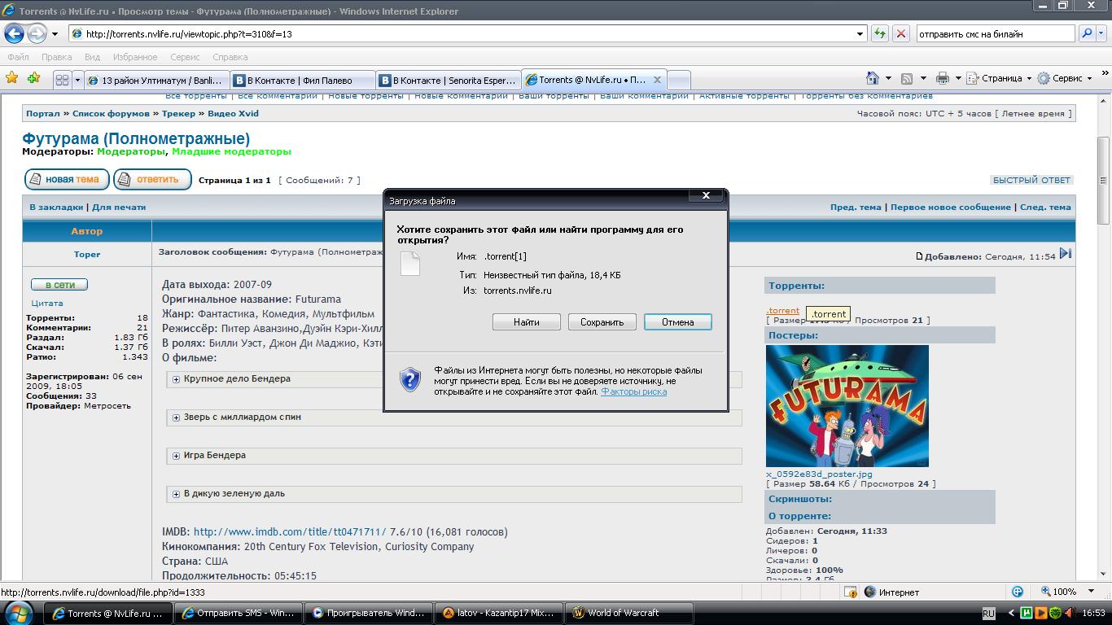Click the Home page icon

tap(873, 78)
